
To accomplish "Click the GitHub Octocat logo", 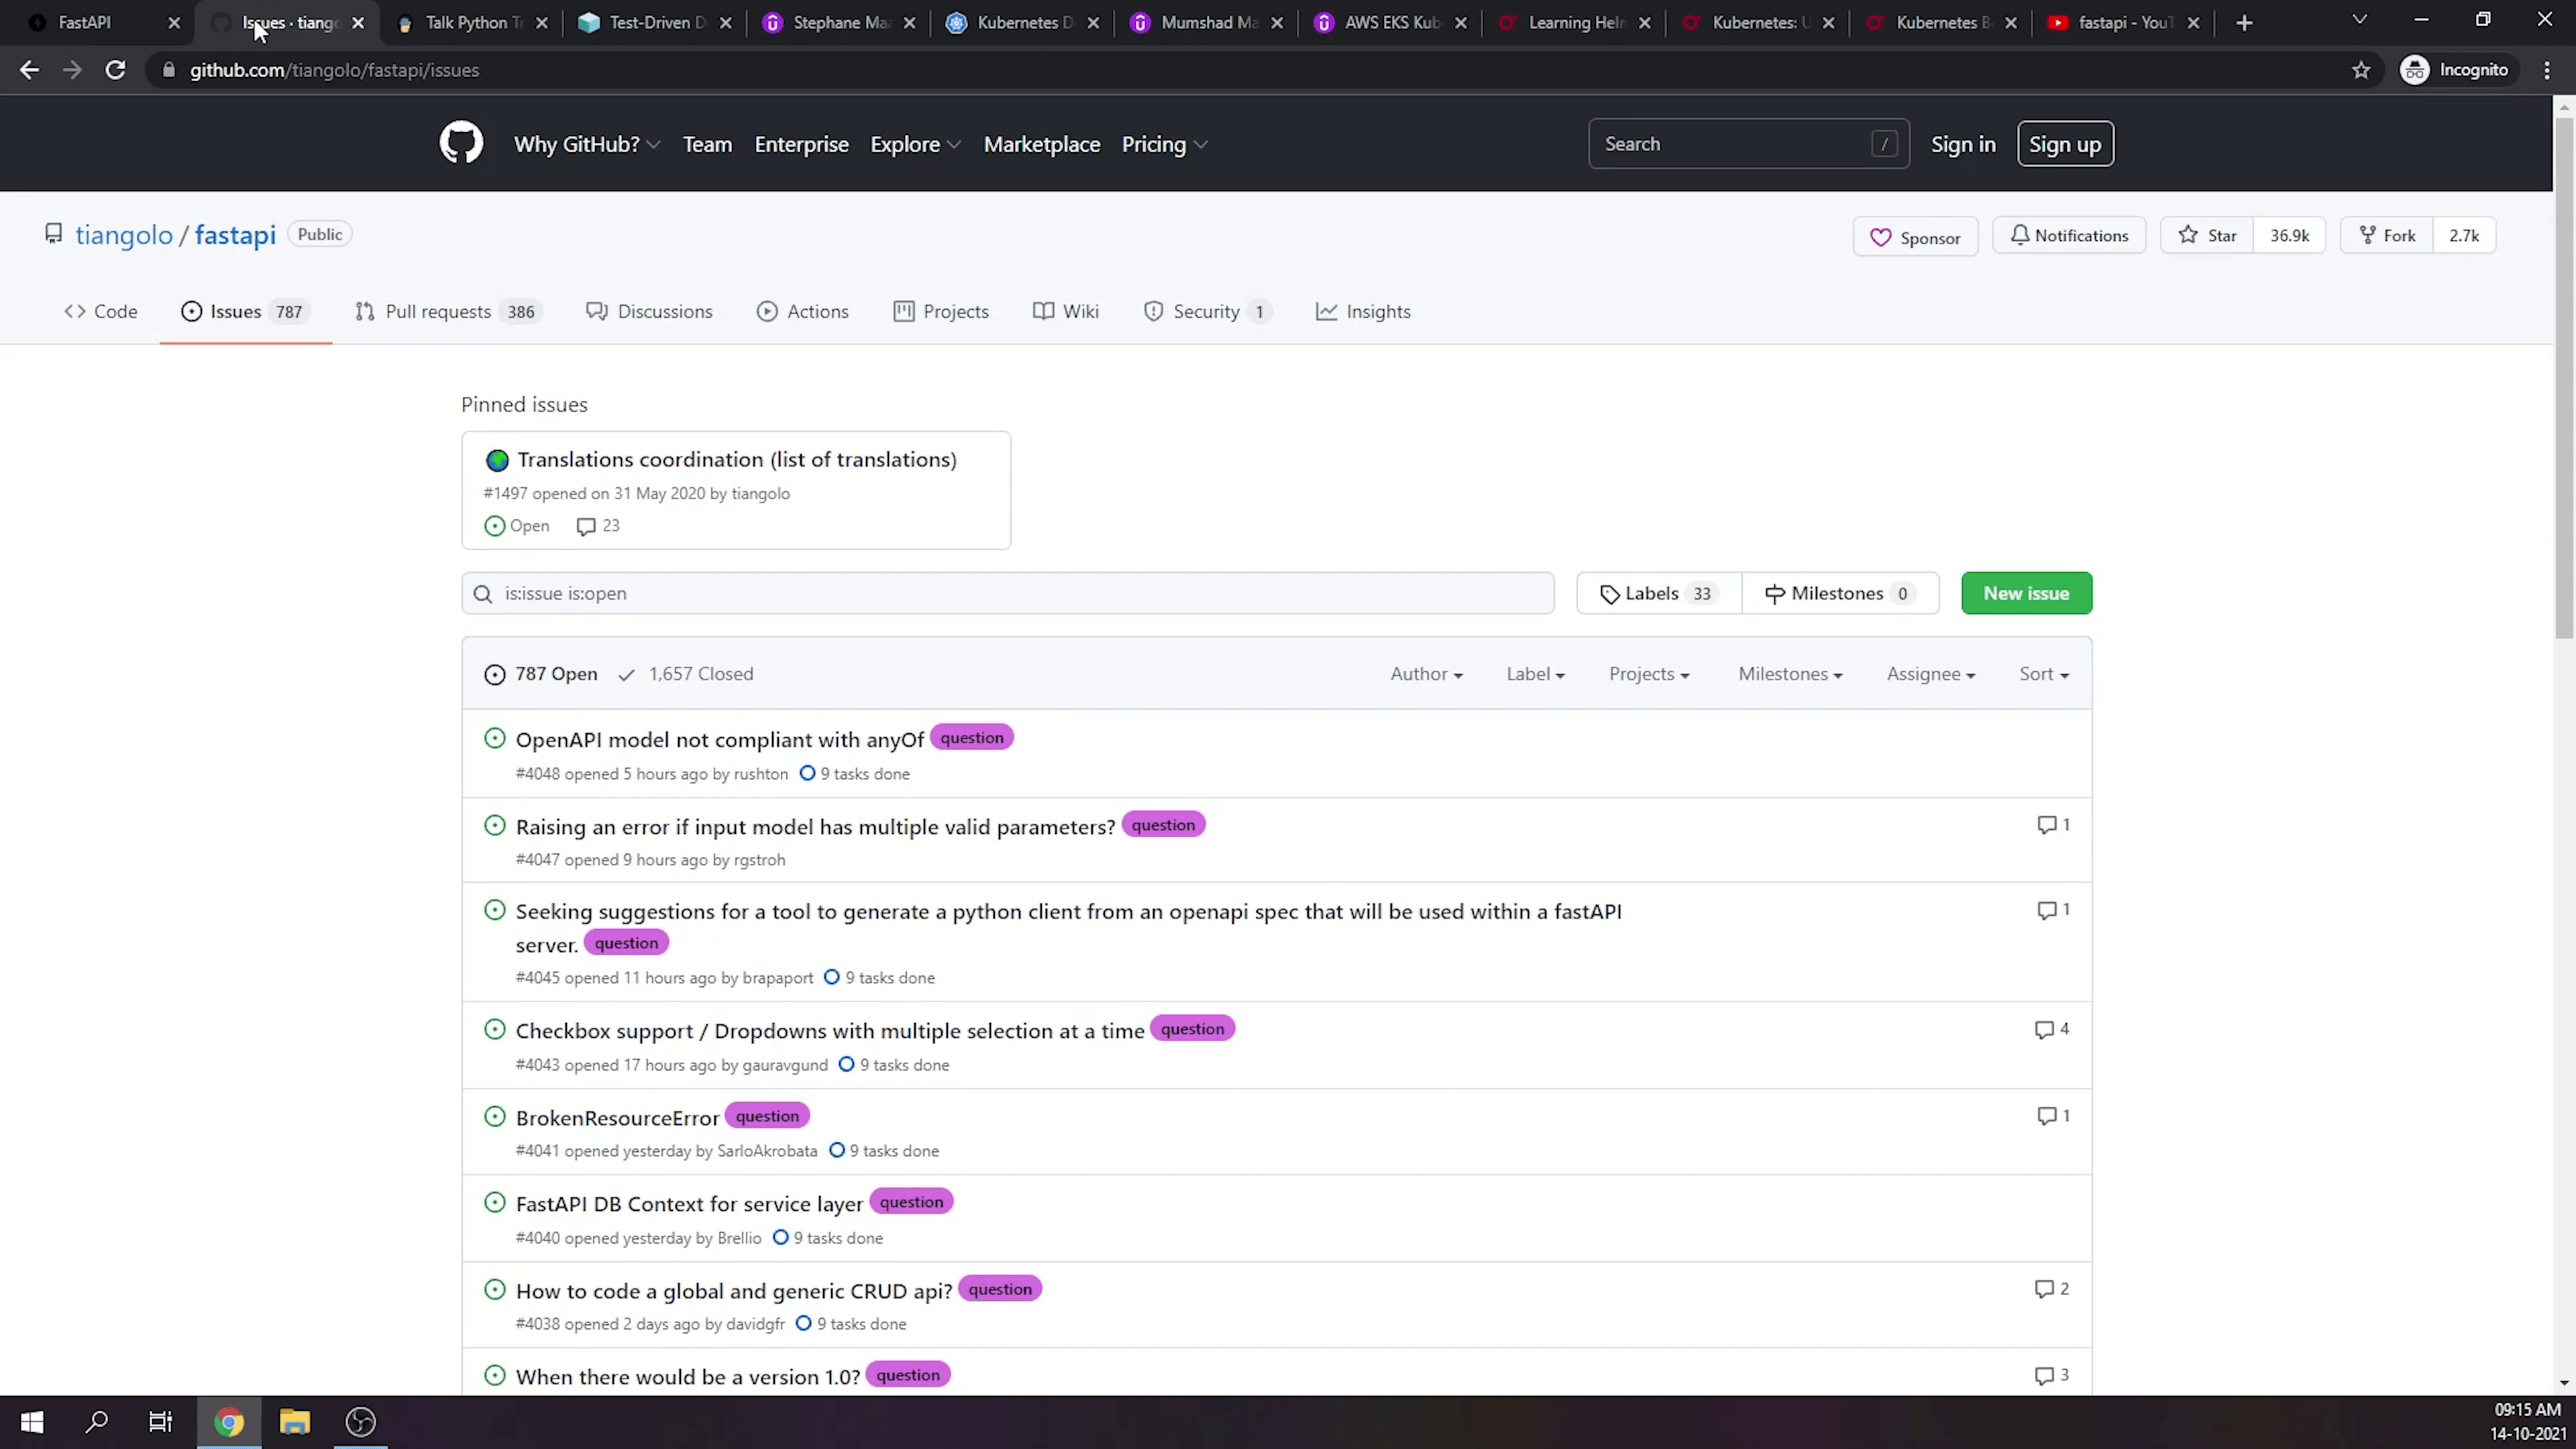I will [x=461, y=144].
